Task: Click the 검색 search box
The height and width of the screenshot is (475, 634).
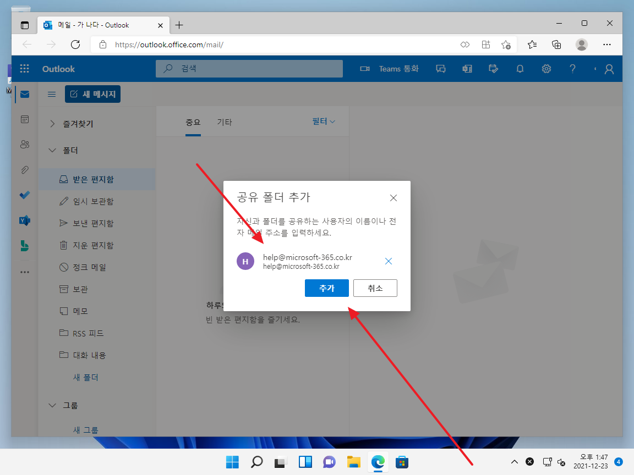Action: [249, 69]
